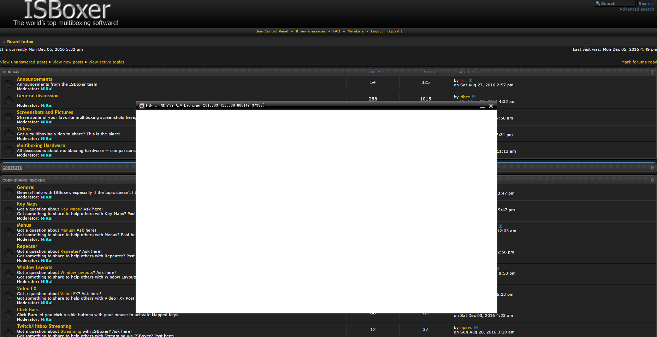Open the Announcements forum

click(35, 79)
